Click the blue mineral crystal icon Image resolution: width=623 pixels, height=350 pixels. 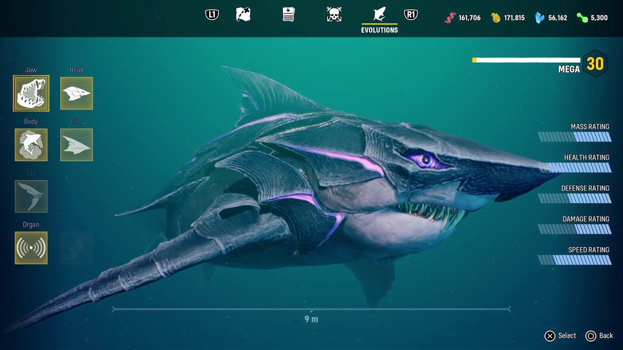pos(540,18)
